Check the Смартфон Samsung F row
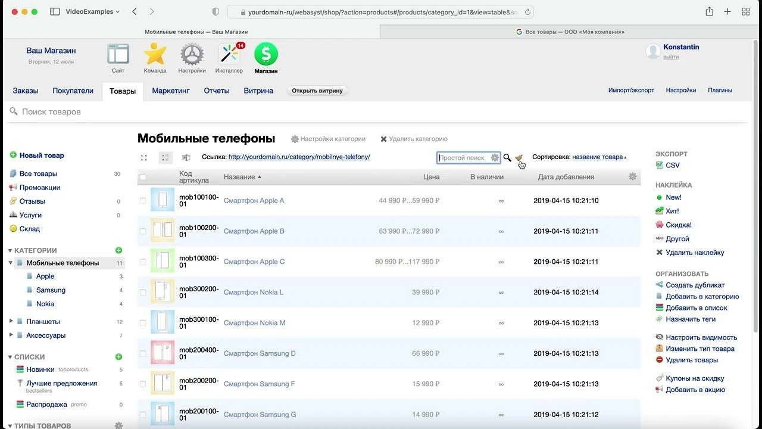The width and height of the screenshot is (762, 429). click(143, 384)
